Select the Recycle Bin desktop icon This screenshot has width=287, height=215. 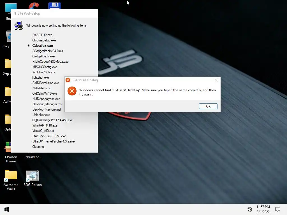pos(7,39)
